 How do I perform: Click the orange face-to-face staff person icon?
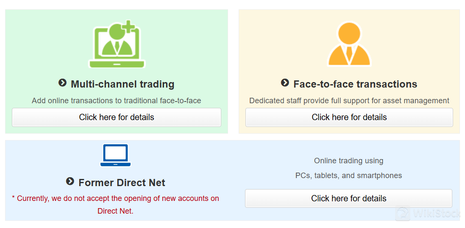coord(349,44)
